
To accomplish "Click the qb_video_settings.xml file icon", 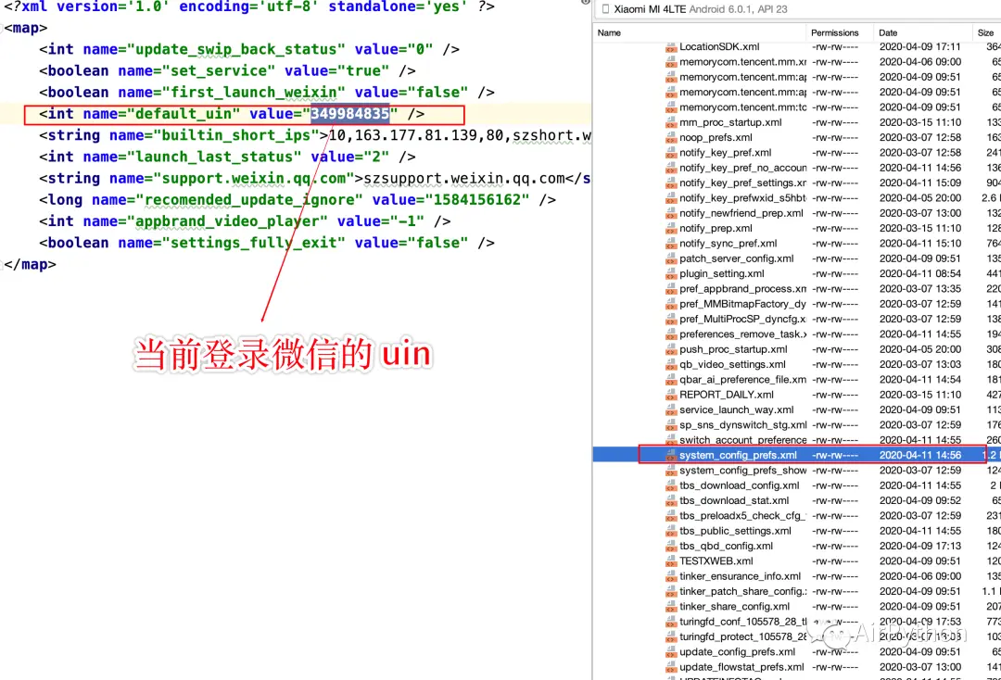I will coord(670,365).
